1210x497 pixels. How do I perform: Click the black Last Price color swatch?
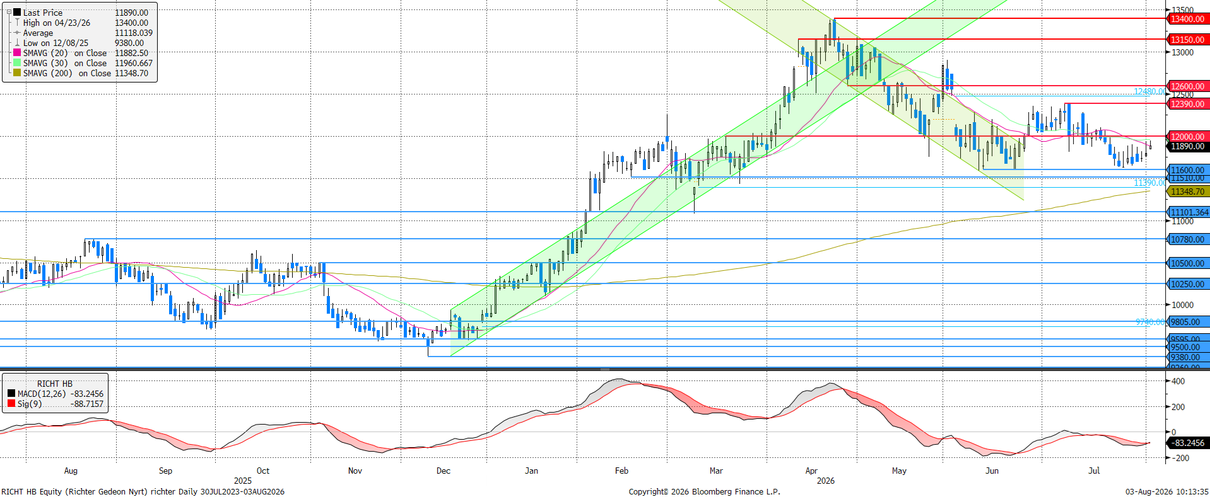[x=17, y=13]
